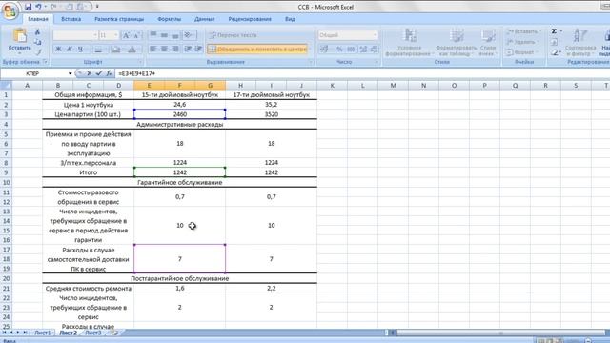Open Insert Function fx dialog
The height and width of the screenshot is (343, 610).
[109, 73]
